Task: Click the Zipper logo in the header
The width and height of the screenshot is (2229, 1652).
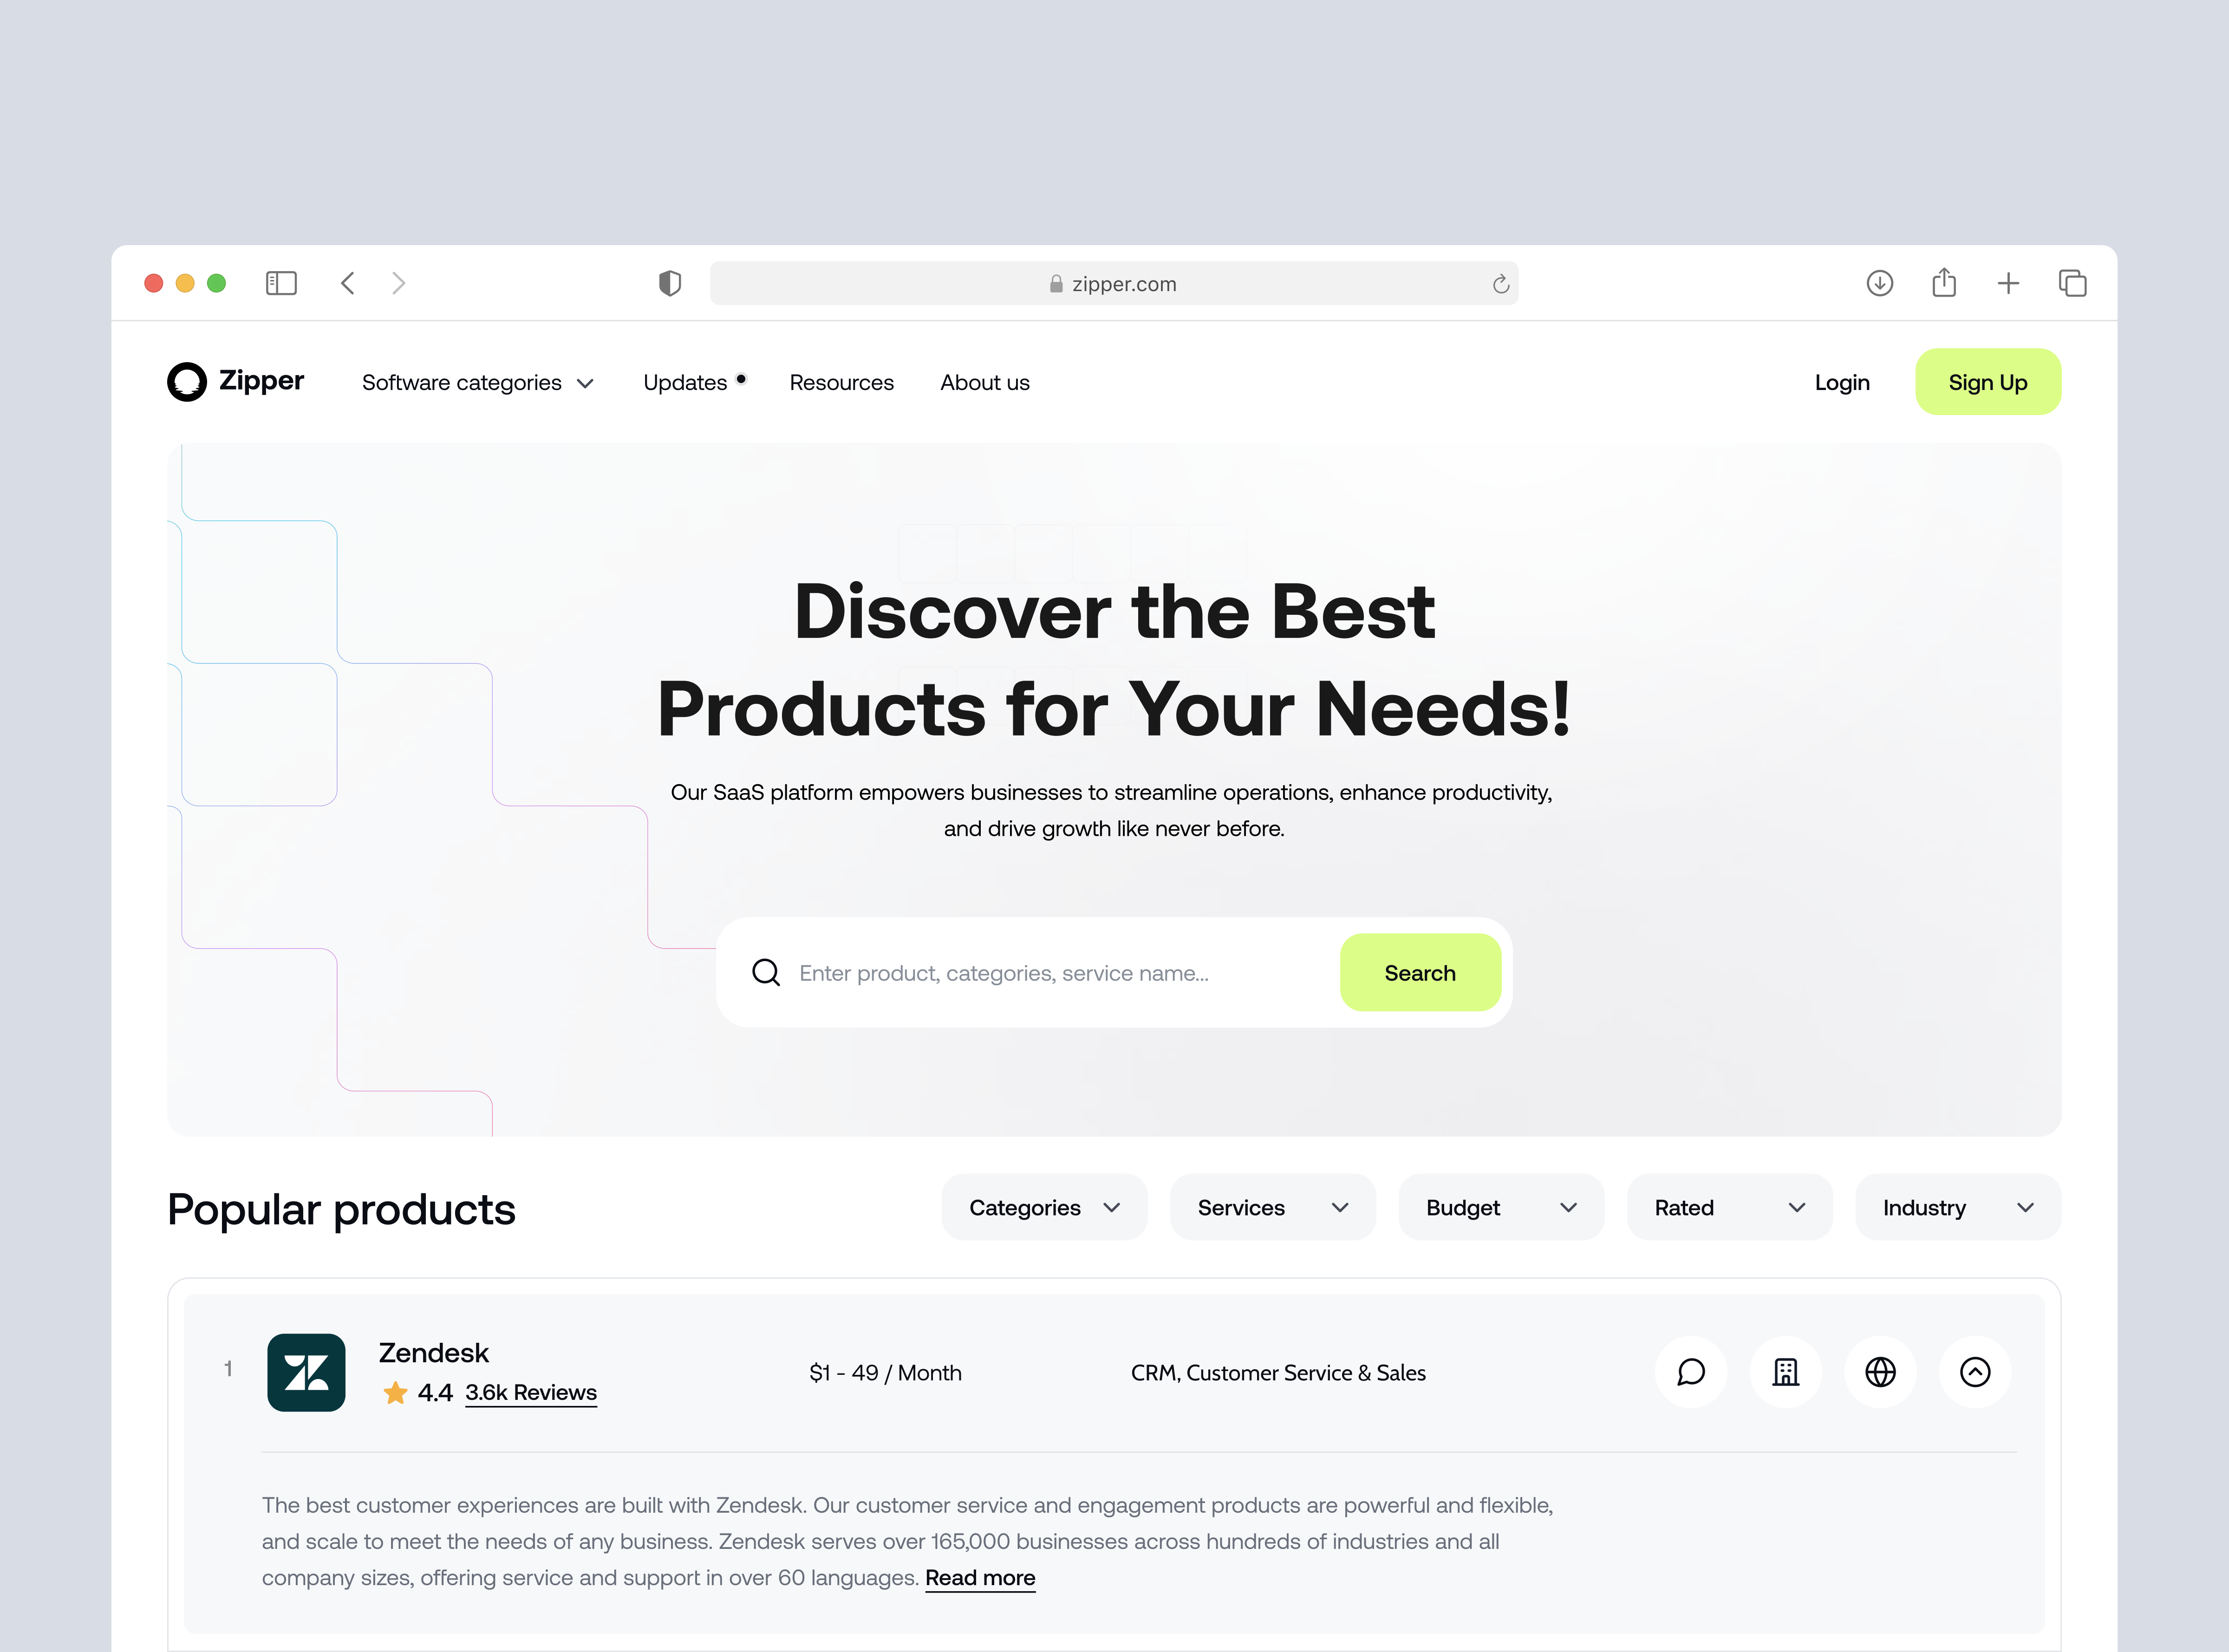Action: [236, 381]
